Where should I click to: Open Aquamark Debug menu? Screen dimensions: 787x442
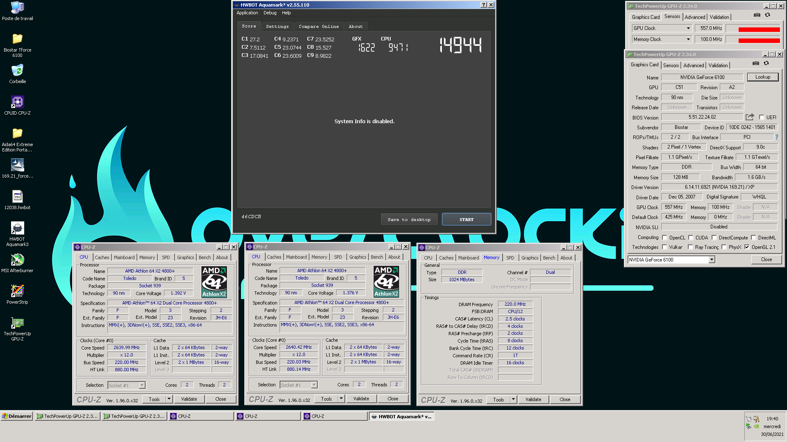click(270, 13)
